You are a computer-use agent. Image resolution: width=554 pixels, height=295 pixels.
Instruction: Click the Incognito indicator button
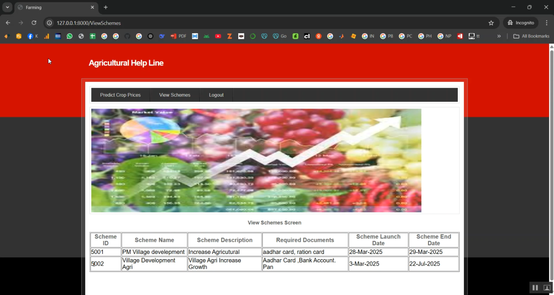(521, 23)
